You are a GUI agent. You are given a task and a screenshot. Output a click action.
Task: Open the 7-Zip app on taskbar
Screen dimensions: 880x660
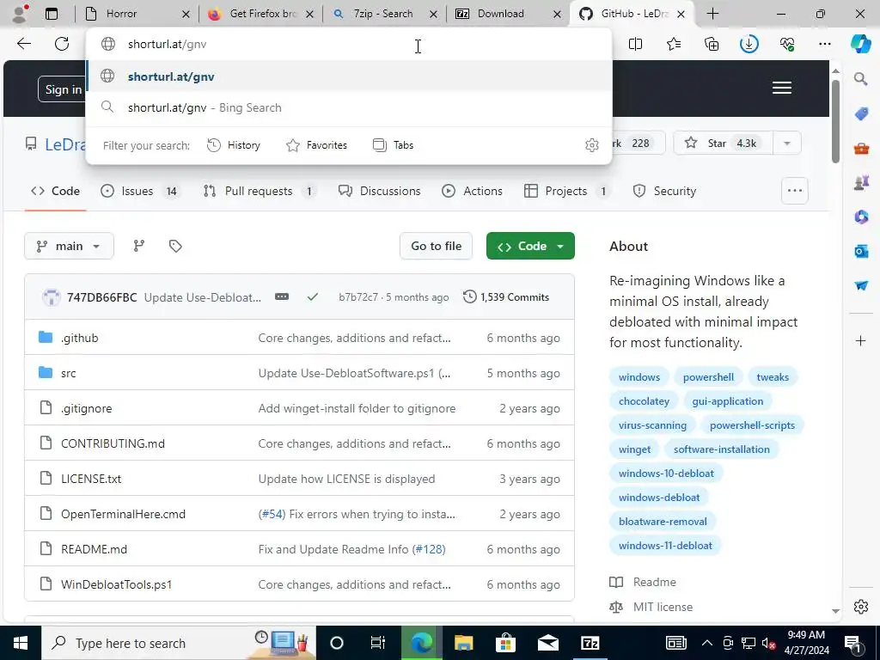[590, 643]
